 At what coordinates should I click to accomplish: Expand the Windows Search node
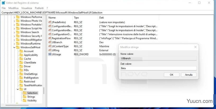[14, 32]
